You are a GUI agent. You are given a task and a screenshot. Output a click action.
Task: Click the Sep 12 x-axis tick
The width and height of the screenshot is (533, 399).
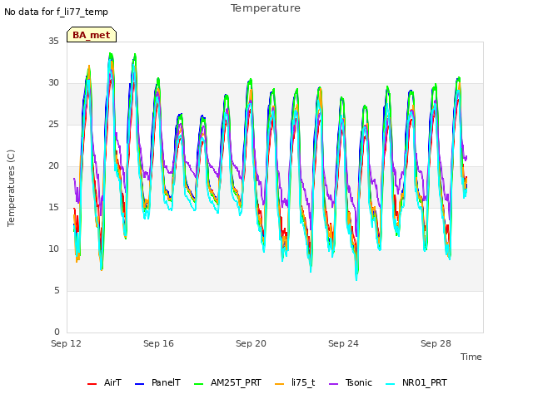pyautogui.click(x=67, y=343)
